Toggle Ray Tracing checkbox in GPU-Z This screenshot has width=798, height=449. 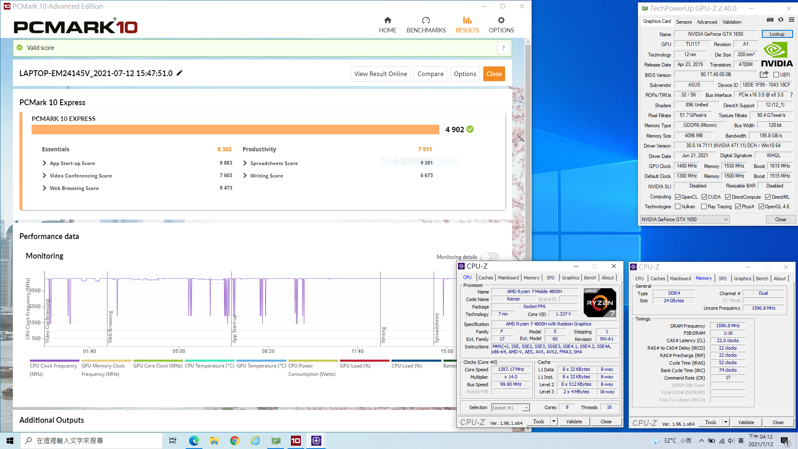(704, 207)
